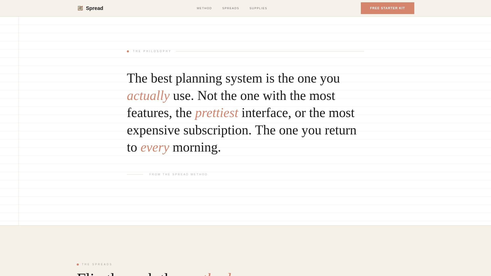Click the From The Spread Method caption
Viewport: 491px width, 276px height.
tap(178, 174)
